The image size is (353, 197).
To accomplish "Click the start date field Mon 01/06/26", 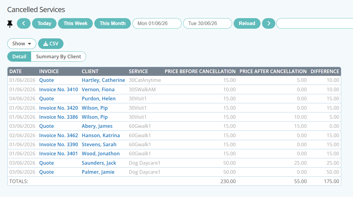I will point(157,23).
